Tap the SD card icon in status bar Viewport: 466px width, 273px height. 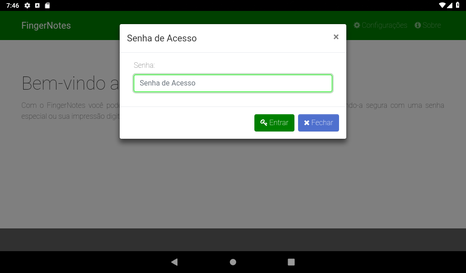click(47, 5)
